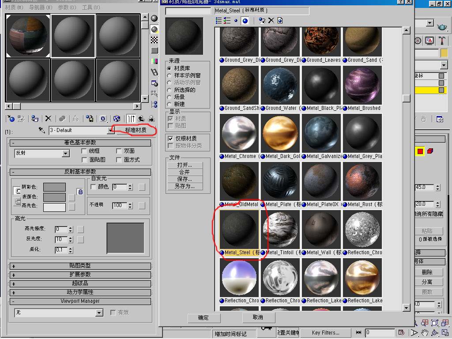Expand the 贴图类型 rollout
This screenshot has width=452, height=339.
tap(80, 266)
